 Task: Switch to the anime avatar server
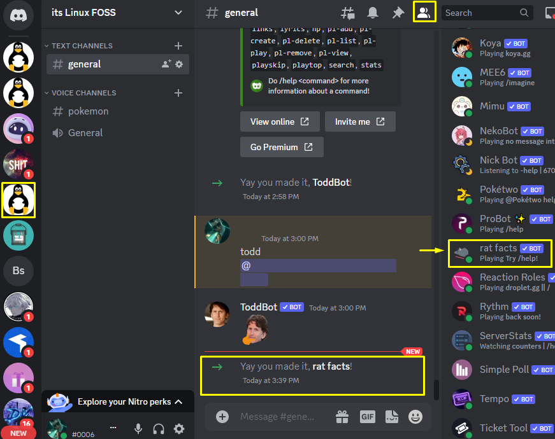(18, 307)
